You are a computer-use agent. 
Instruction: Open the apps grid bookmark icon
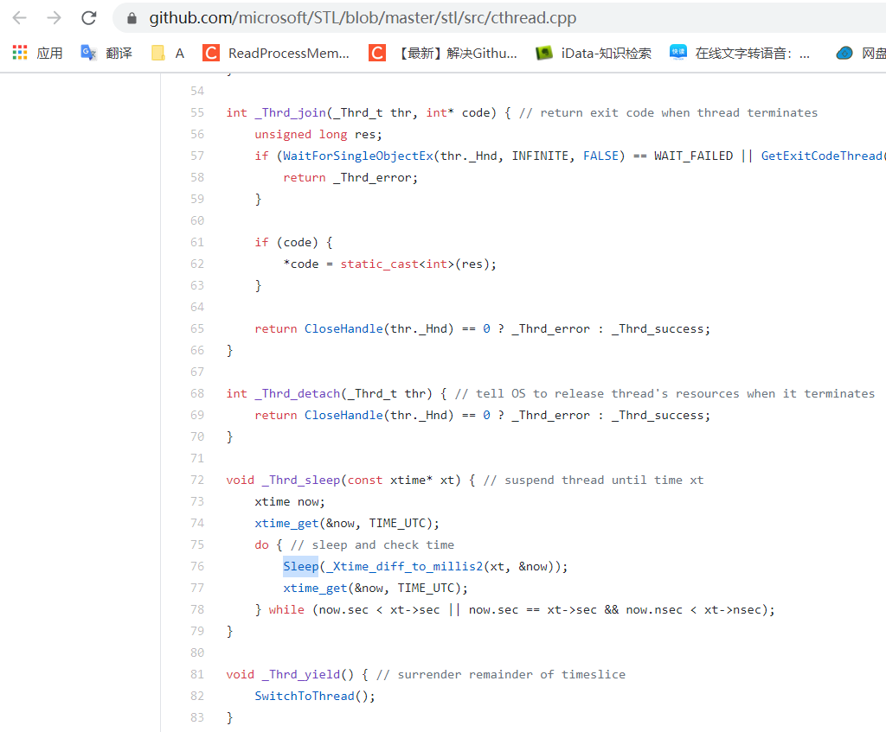point(20,53)
